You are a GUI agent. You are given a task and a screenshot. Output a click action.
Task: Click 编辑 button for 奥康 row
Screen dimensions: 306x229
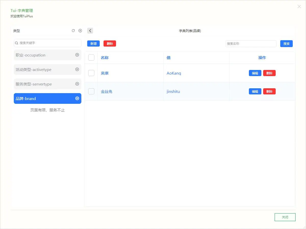point(255,73)
